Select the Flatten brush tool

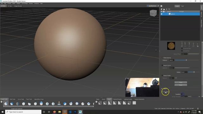[x=35, y=104]
